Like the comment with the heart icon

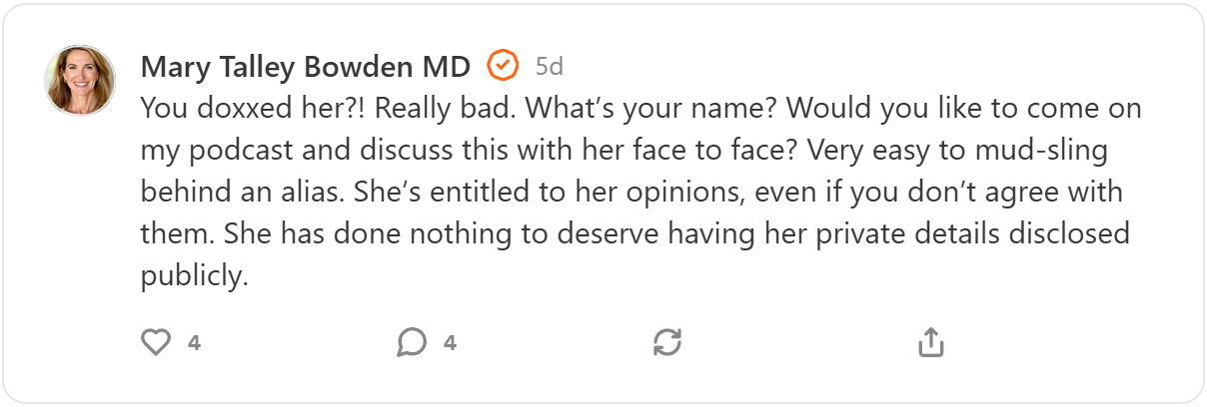point(156,343)
